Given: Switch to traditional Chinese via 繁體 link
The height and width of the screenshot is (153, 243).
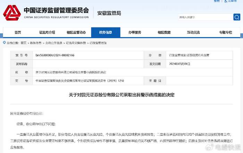Looking at the screenshot, I should [x=217, y=1].
